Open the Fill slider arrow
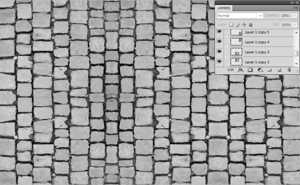The width and height of the screenshot is (300, 185). click(295, 24)
